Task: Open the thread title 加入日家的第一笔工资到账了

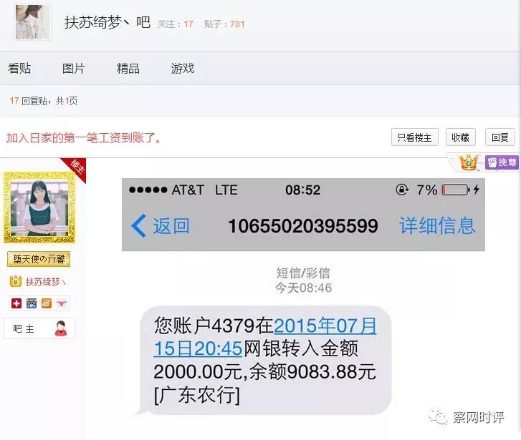Action: [x=83, y=137]
